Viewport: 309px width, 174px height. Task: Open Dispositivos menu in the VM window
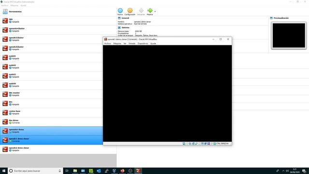[143, 43]
